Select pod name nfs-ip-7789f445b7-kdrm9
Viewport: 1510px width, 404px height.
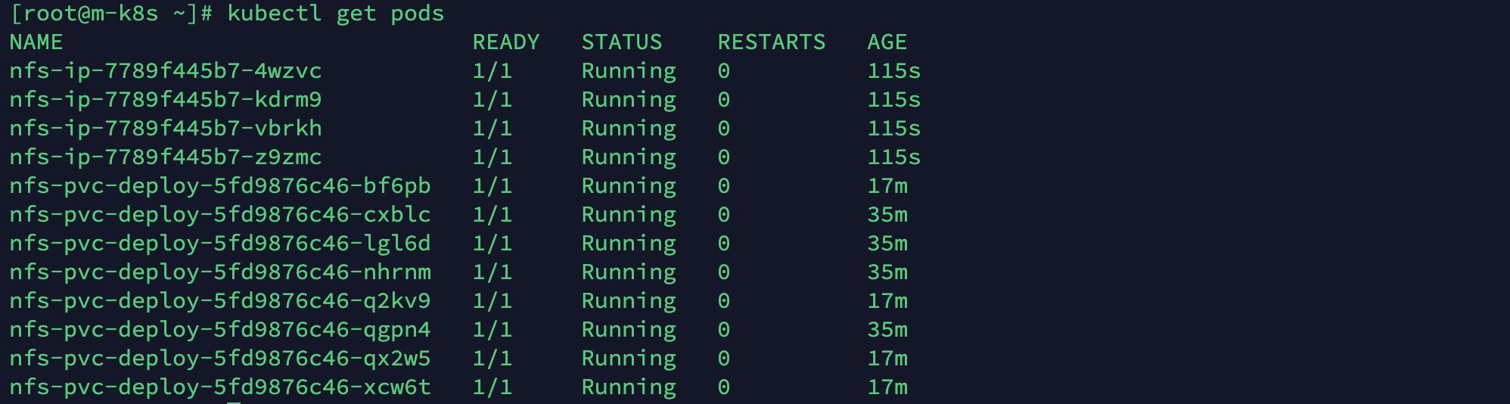(166, 100)
